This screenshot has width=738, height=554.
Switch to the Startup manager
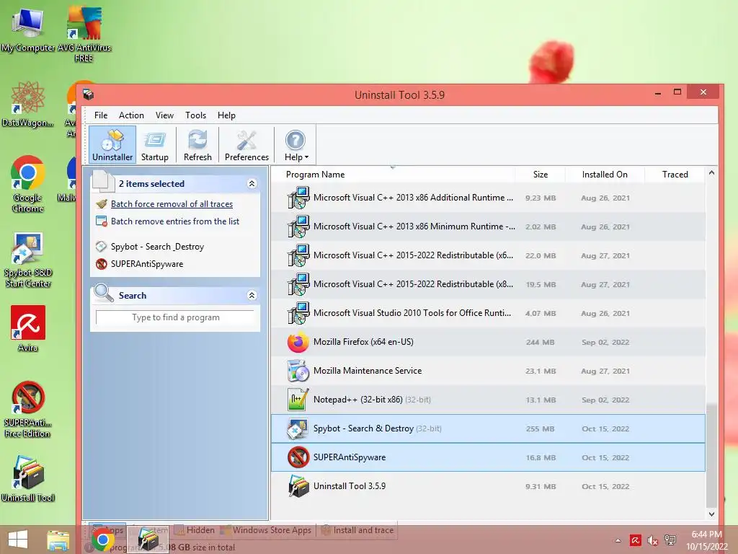[x=155, y=144]
